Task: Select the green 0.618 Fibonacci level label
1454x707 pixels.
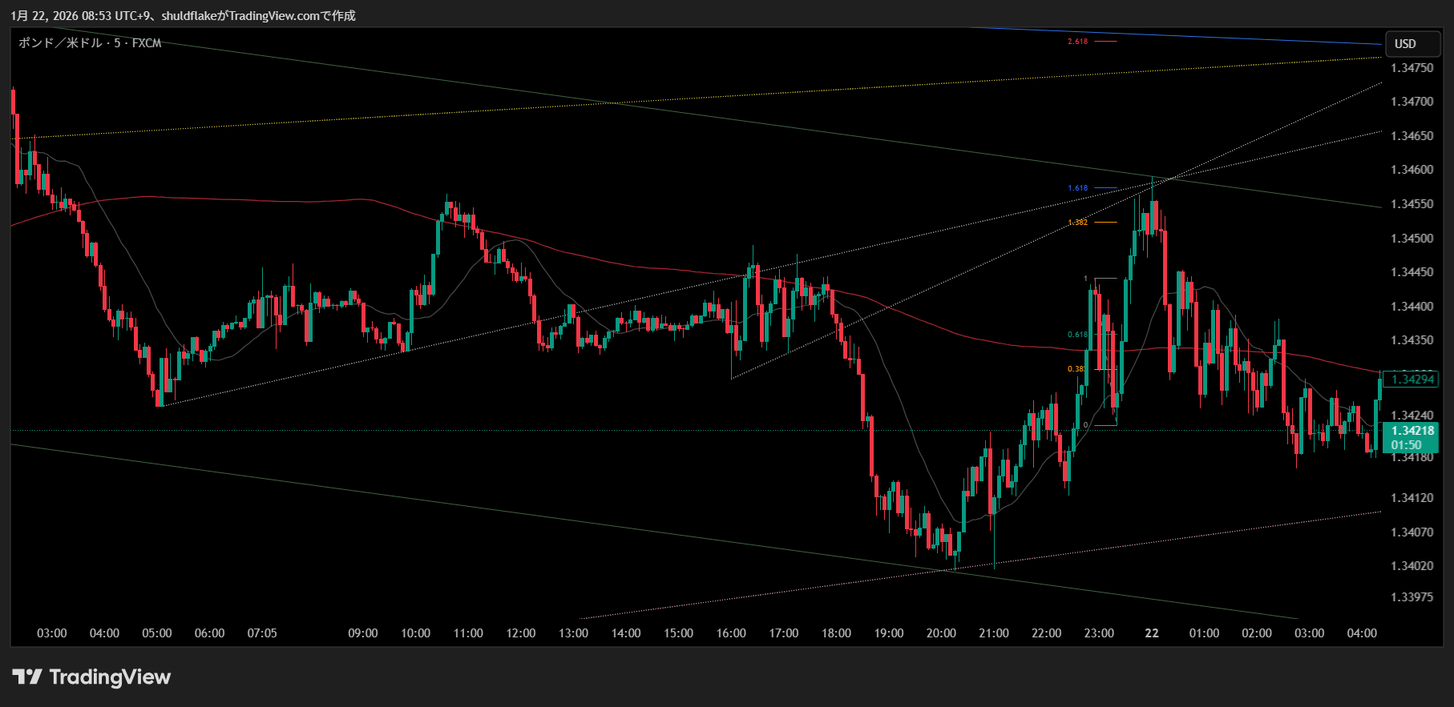Action: click(1077, 335)
